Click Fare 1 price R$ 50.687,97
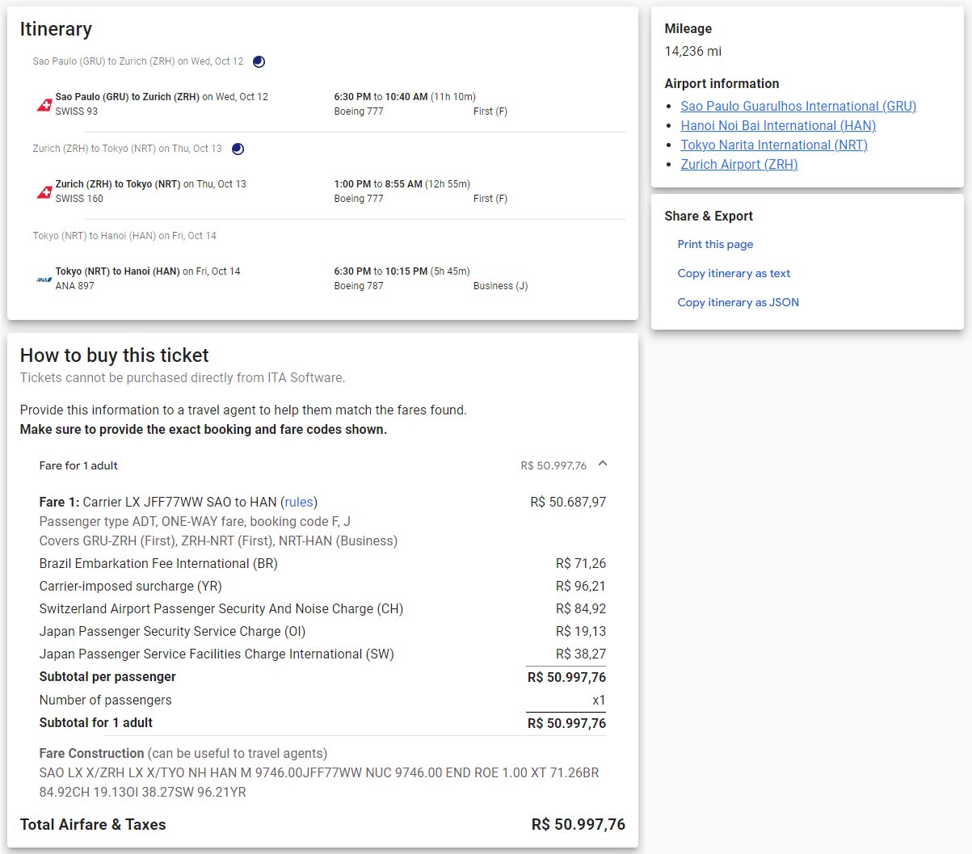 (x=568, y=502)
